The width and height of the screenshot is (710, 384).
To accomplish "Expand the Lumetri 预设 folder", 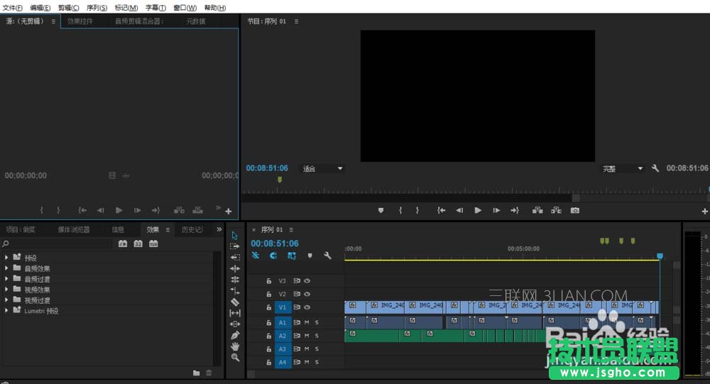I will pos(6,310).
